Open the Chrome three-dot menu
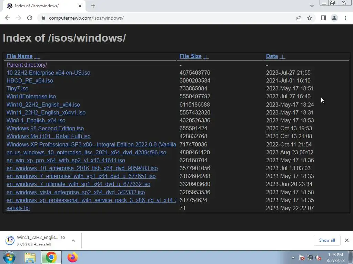 (x=345, y=18)
